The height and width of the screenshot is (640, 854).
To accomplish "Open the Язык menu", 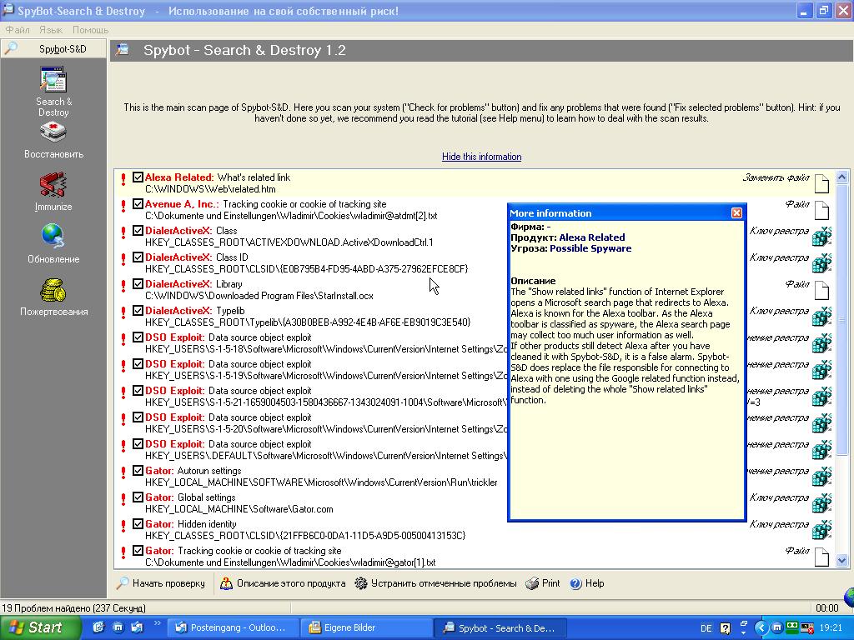I will (51, 30).
